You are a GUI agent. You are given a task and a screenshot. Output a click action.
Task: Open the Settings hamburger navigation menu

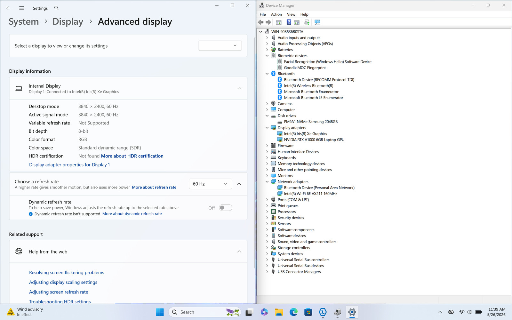(22, 8)
